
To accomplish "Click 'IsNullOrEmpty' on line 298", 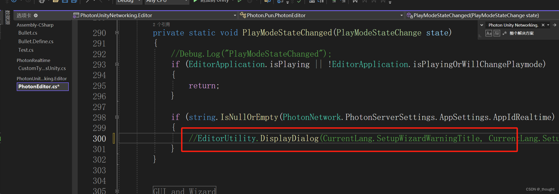I will tap(249, 117).
